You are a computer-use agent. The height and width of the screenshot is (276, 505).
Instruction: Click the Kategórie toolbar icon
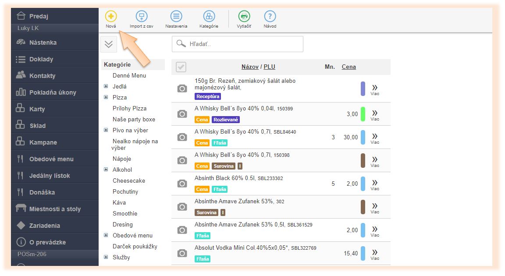(x=209, y=17)
